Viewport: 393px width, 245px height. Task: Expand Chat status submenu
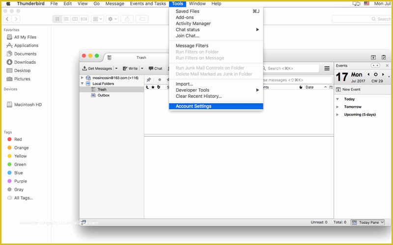[x=216, y=29]
